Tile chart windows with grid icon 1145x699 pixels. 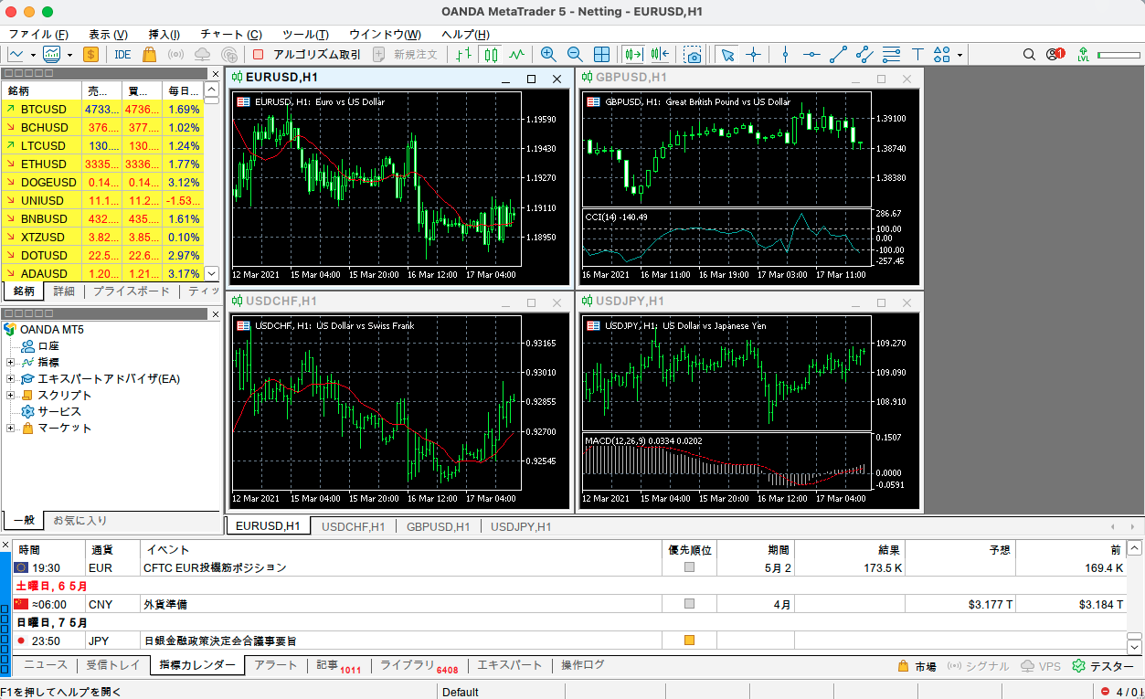pos(602,55)
